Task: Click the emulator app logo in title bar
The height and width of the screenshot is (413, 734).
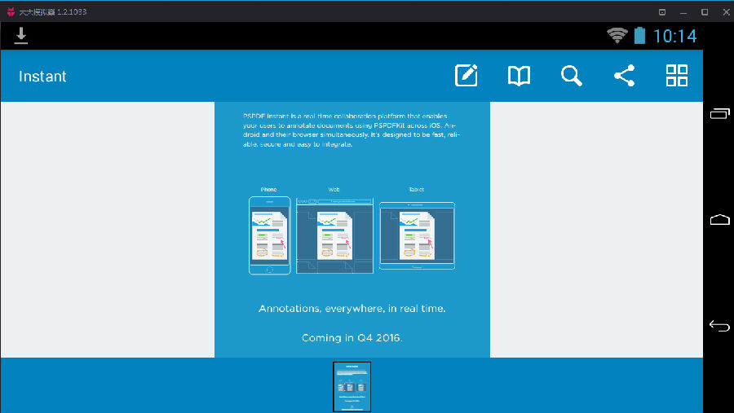Action: click(x=11, y=11)
